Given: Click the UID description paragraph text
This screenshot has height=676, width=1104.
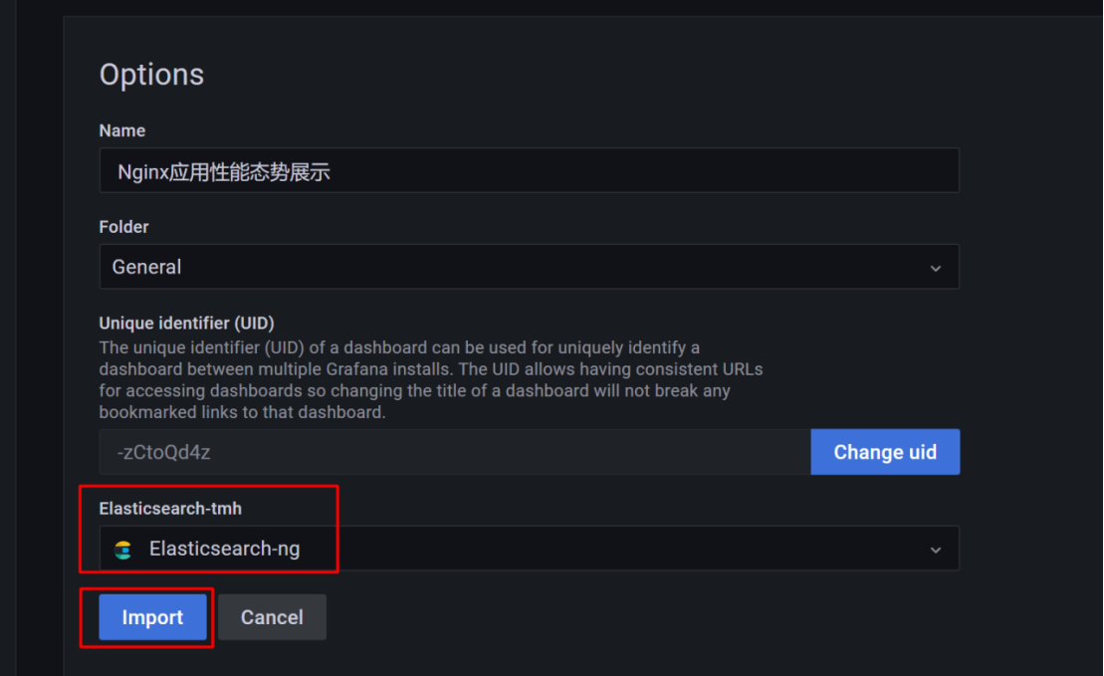Looking at the screenshot, I should (x=431, y=380).
